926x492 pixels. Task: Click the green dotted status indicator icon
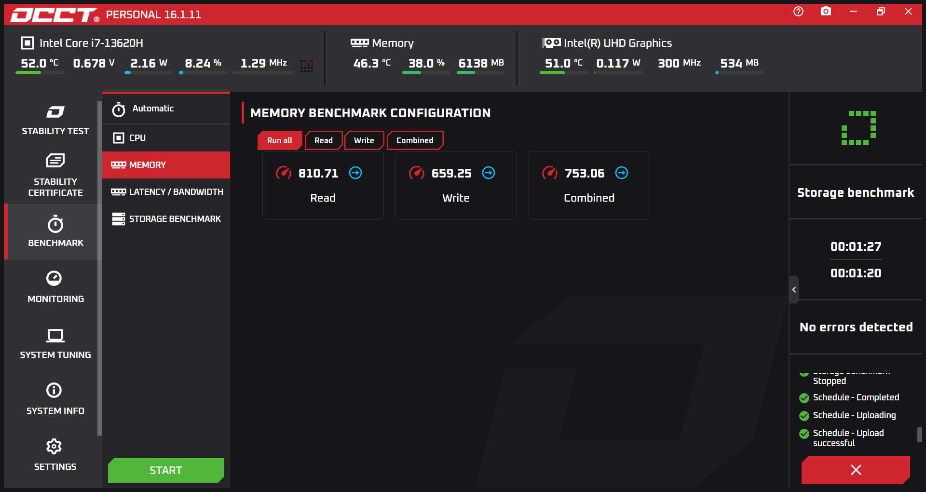(x=858, y=128)
